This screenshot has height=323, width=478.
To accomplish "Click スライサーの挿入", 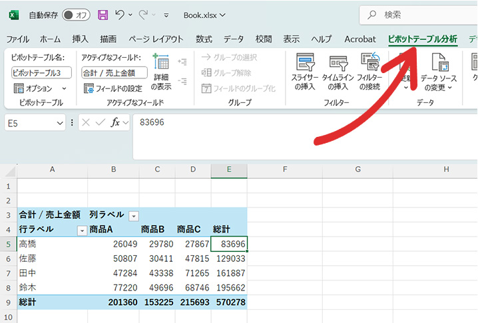I will 304,72.
